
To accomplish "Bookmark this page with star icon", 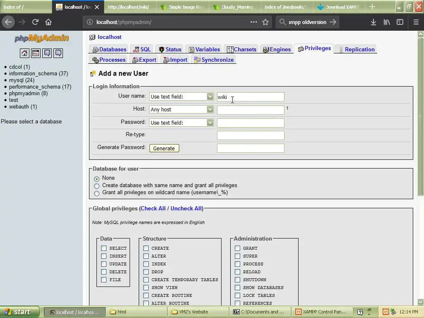I will [x=265, y=22].
